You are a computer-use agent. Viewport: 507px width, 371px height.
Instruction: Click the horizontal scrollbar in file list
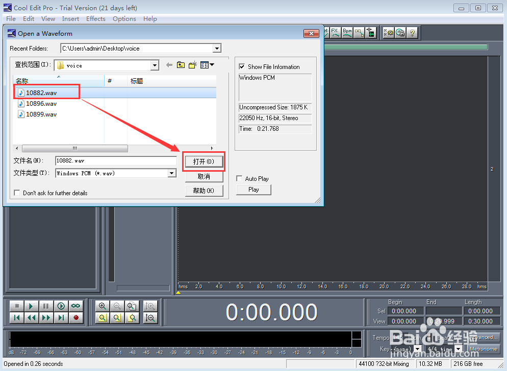tap(75, 148)
